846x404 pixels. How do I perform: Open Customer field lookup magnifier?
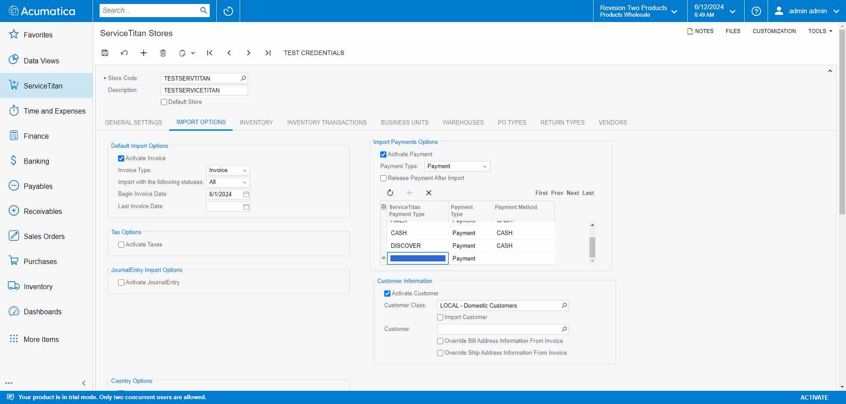pos(564,329)
